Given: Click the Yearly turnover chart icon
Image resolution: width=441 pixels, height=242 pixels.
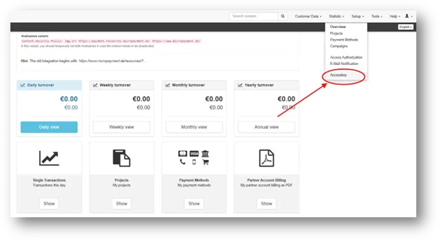Looking at the screenshot, I should pos(240,85).
